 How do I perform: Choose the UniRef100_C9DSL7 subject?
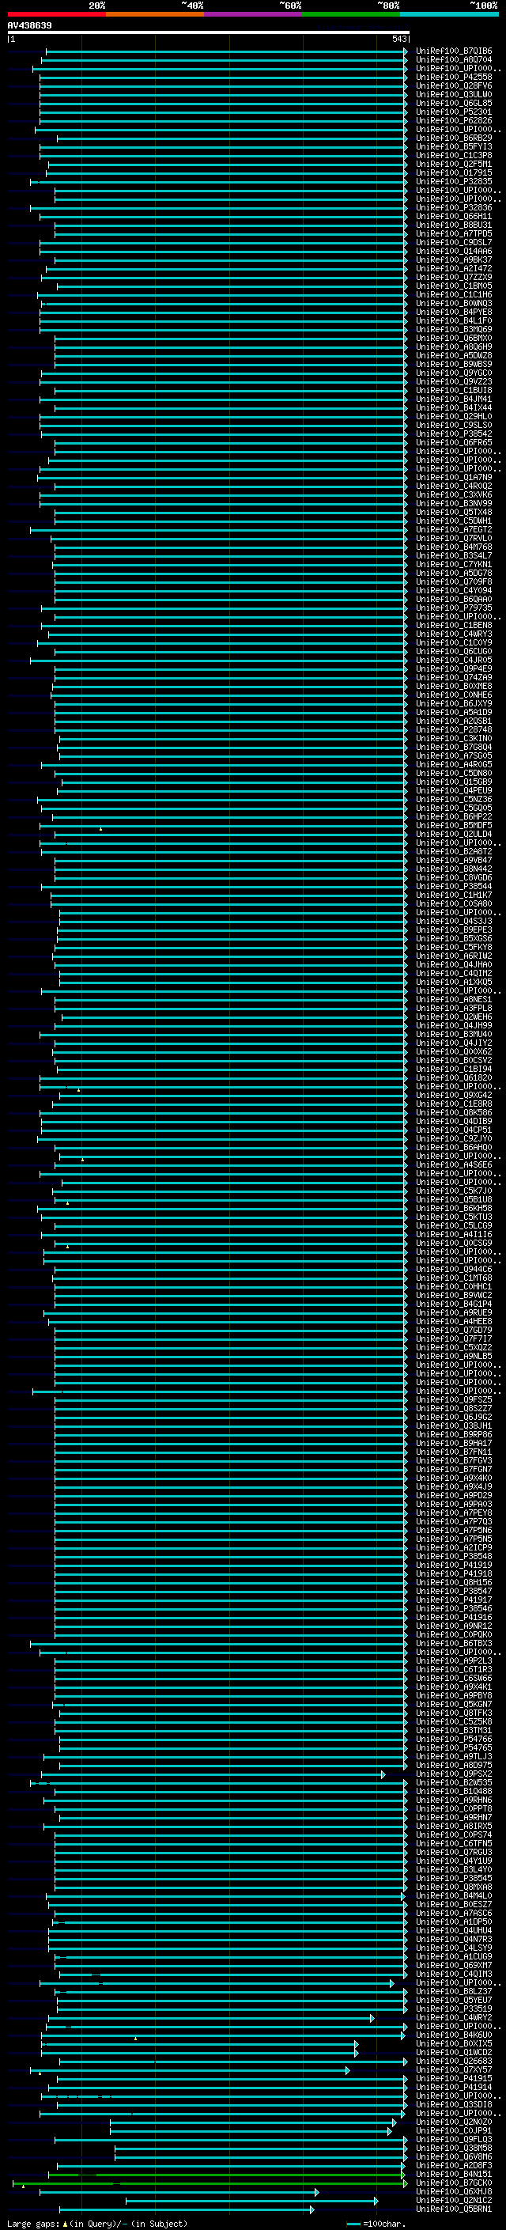(x=454, y=242)
